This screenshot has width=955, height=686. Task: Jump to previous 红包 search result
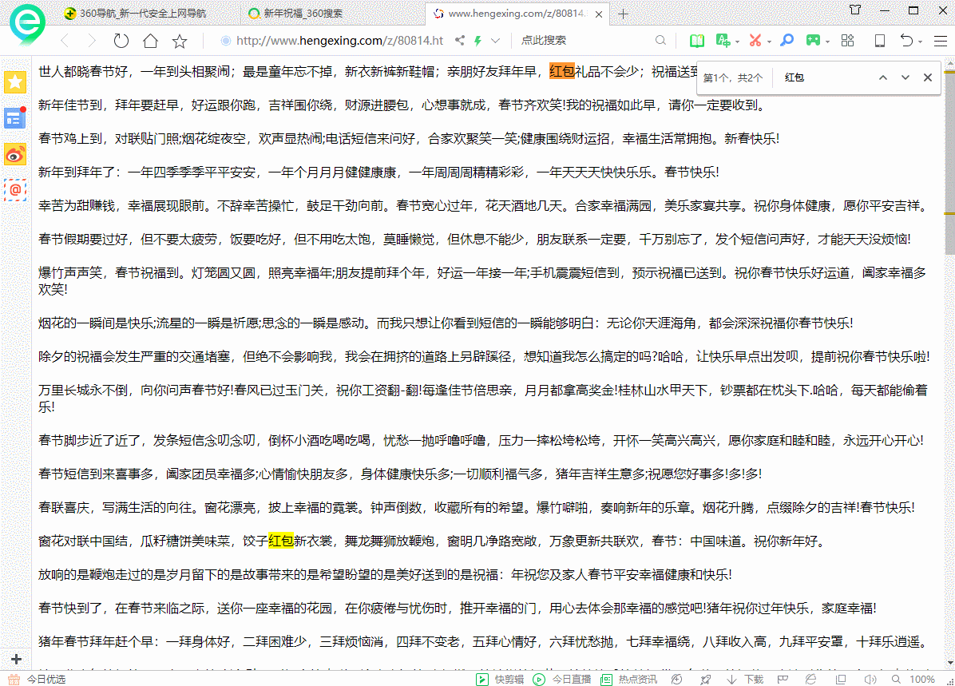coord(883,77)
